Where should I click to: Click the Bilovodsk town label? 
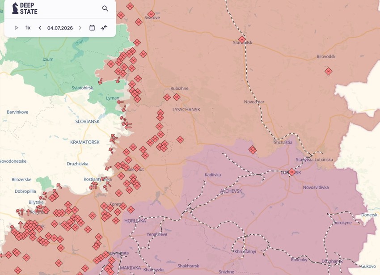pyautogui.click(x=326, y=56)
